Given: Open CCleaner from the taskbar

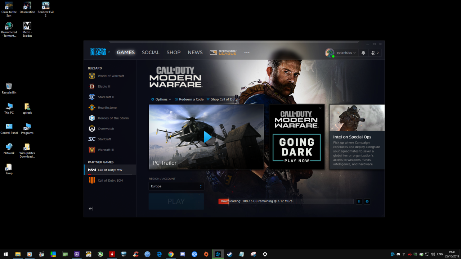Looking at the screenshot, I should [x=136, y=254].
